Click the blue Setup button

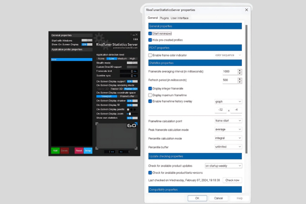[88, 151]
